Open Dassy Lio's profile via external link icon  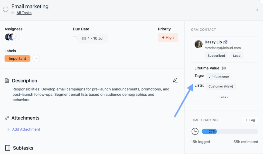pyautogui.click(x=226, y=42)
